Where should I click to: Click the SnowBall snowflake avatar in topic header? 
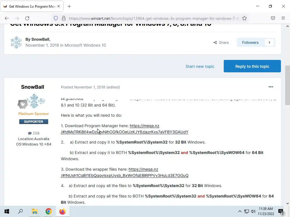pyautogui.click(x=16, y=42)
